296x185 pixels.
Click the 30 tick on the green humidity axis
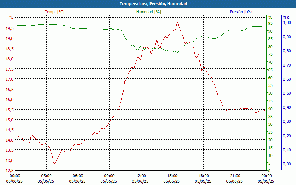[270, 124]
